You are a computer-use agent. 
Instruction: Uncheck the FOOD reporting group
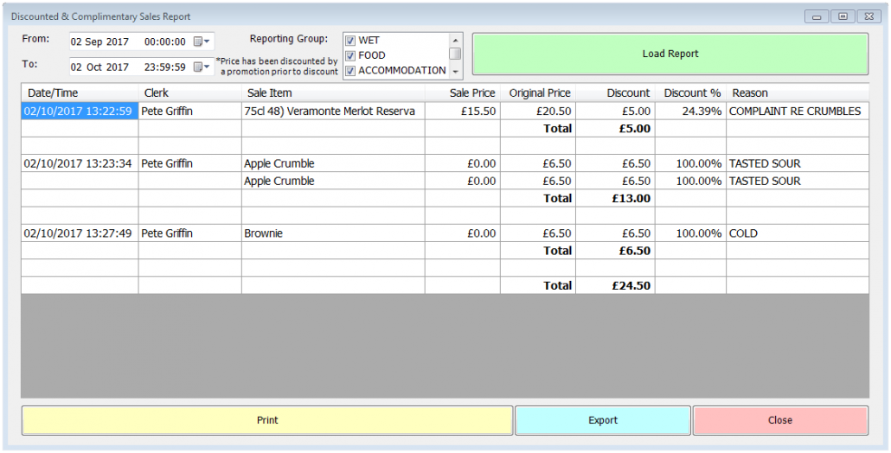(x=350, y=55)
